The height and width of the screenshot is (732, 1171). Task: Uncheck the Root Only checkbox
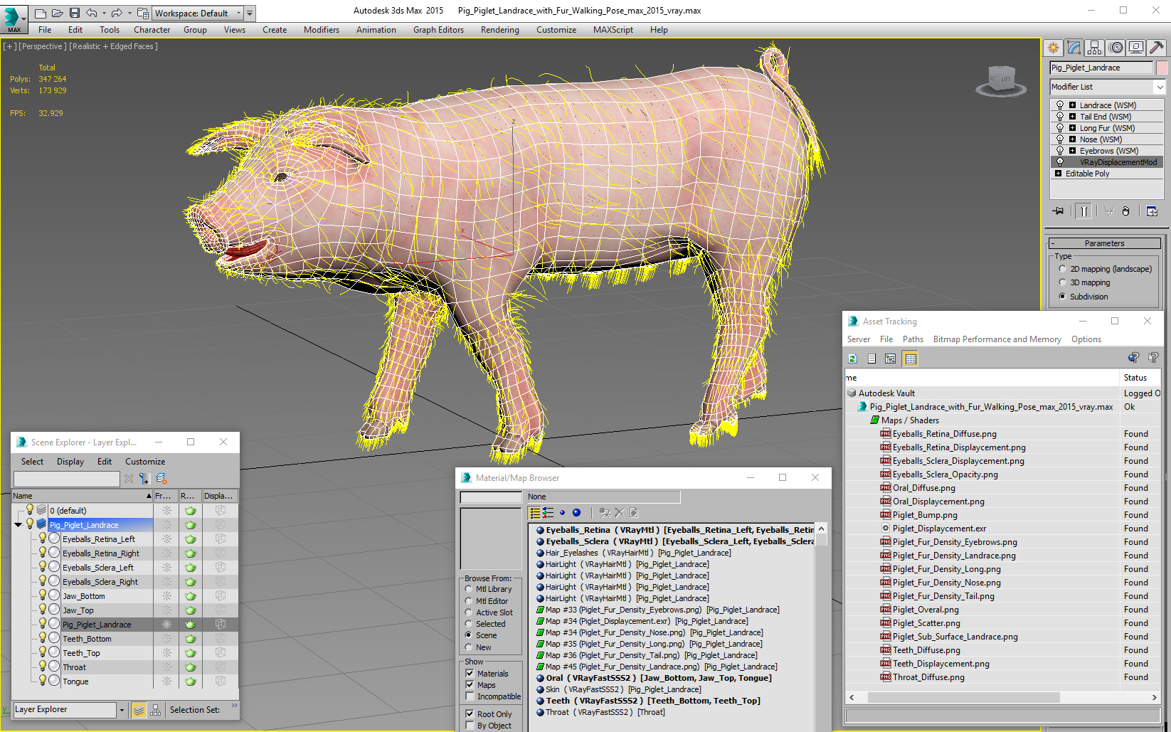[470, 714]
